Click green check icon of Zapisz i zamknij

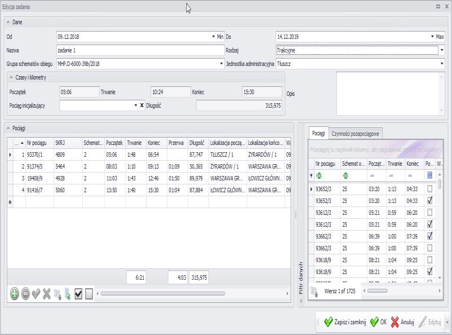point(329,321)
